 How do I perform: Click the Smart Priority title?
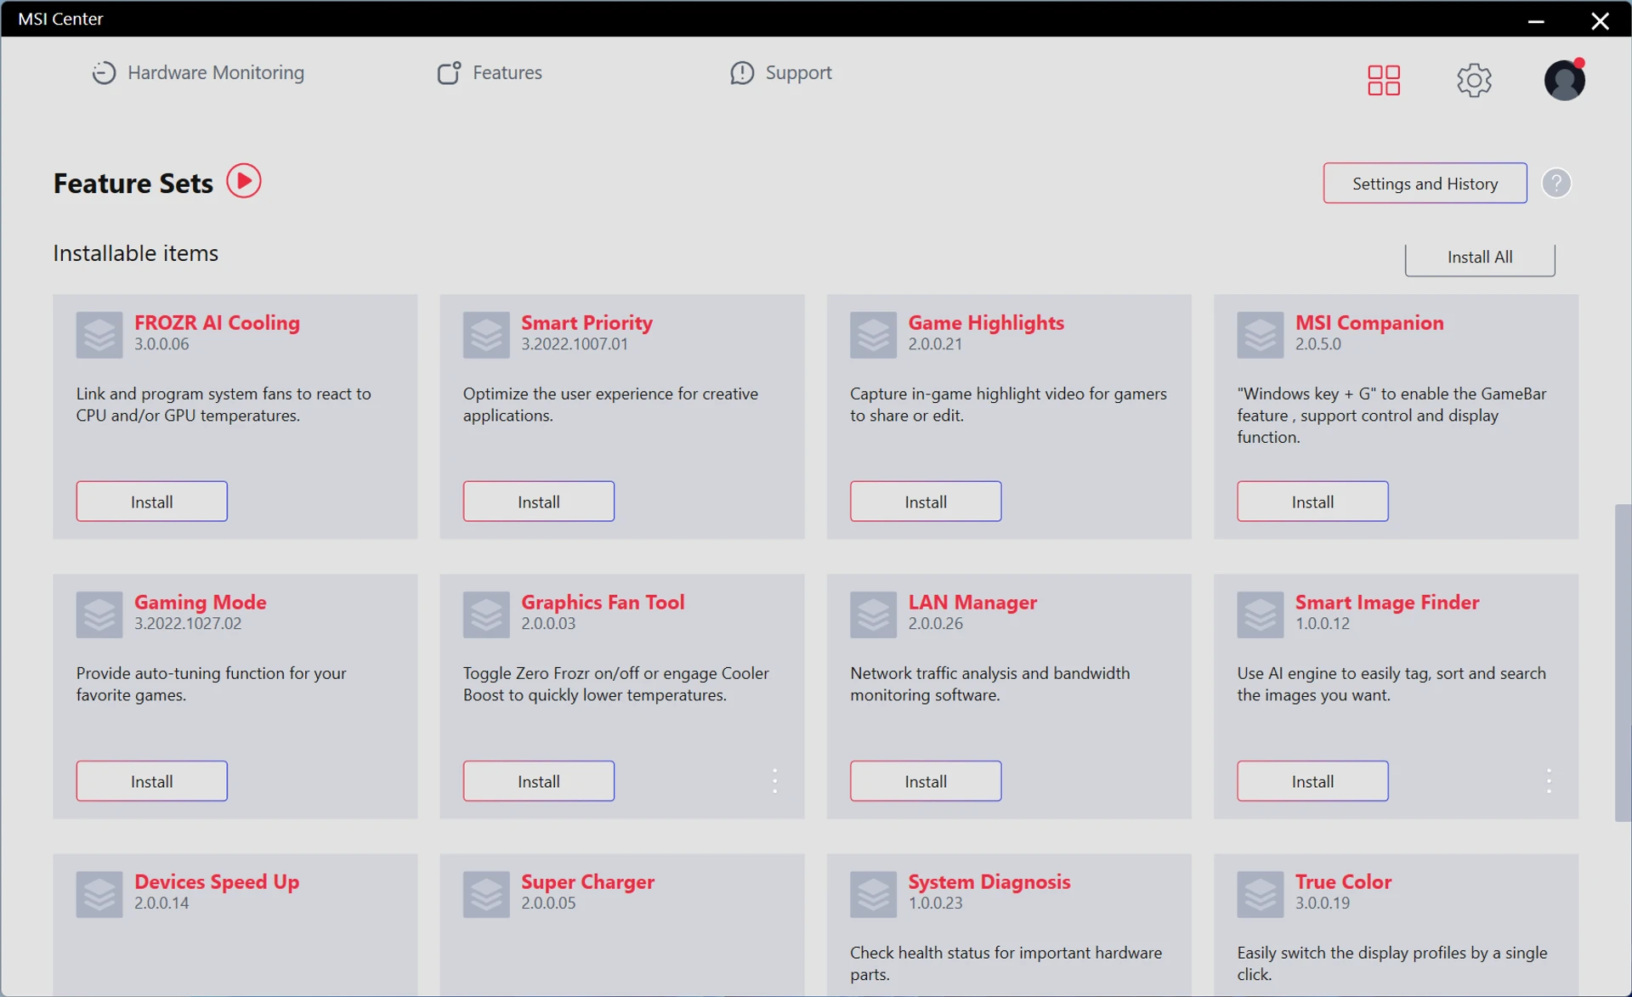click(586, 323)
